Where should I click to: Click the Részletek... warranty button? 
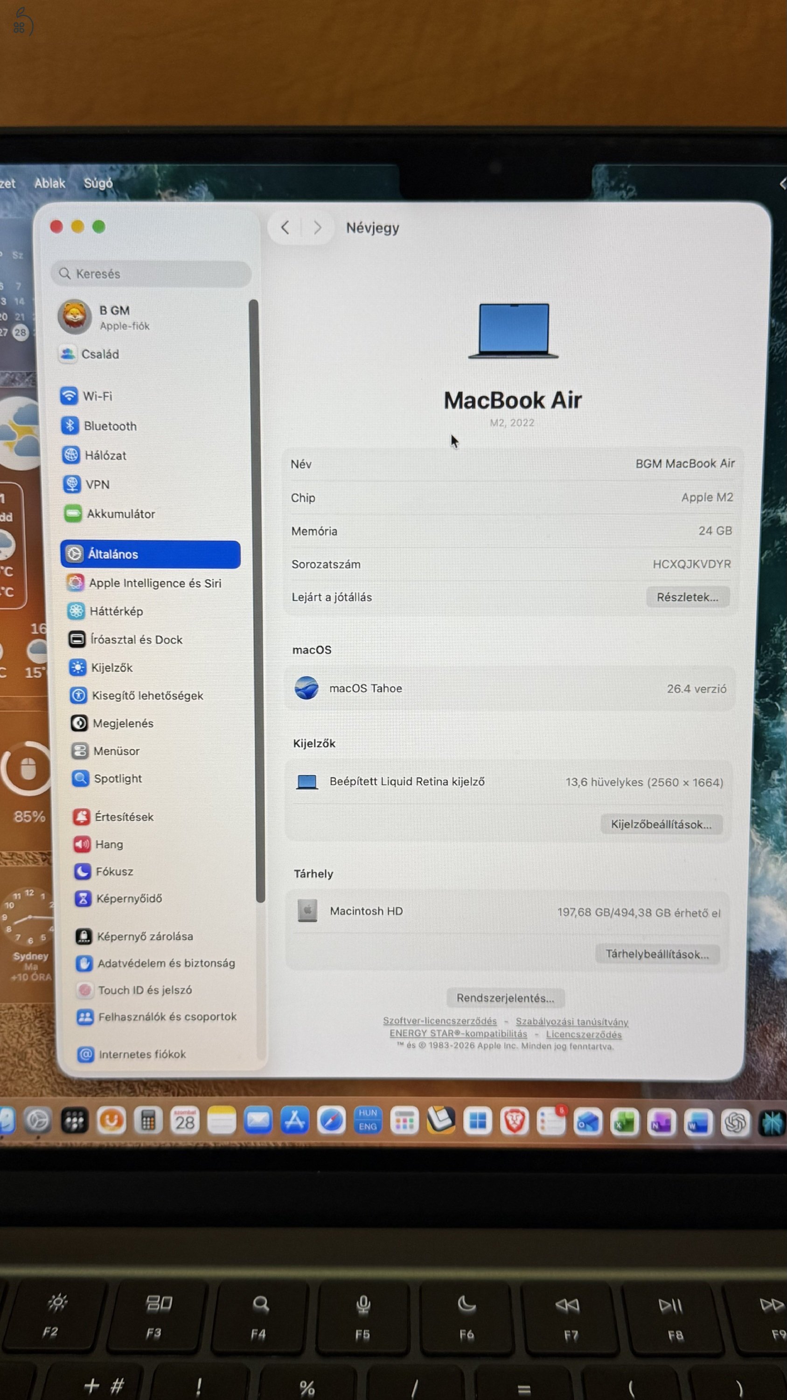click(x=687, y=597)
